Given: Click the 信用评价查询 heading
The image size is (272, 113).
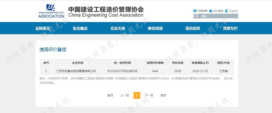Looking at the screenshot, I should [x=53, y=50].
